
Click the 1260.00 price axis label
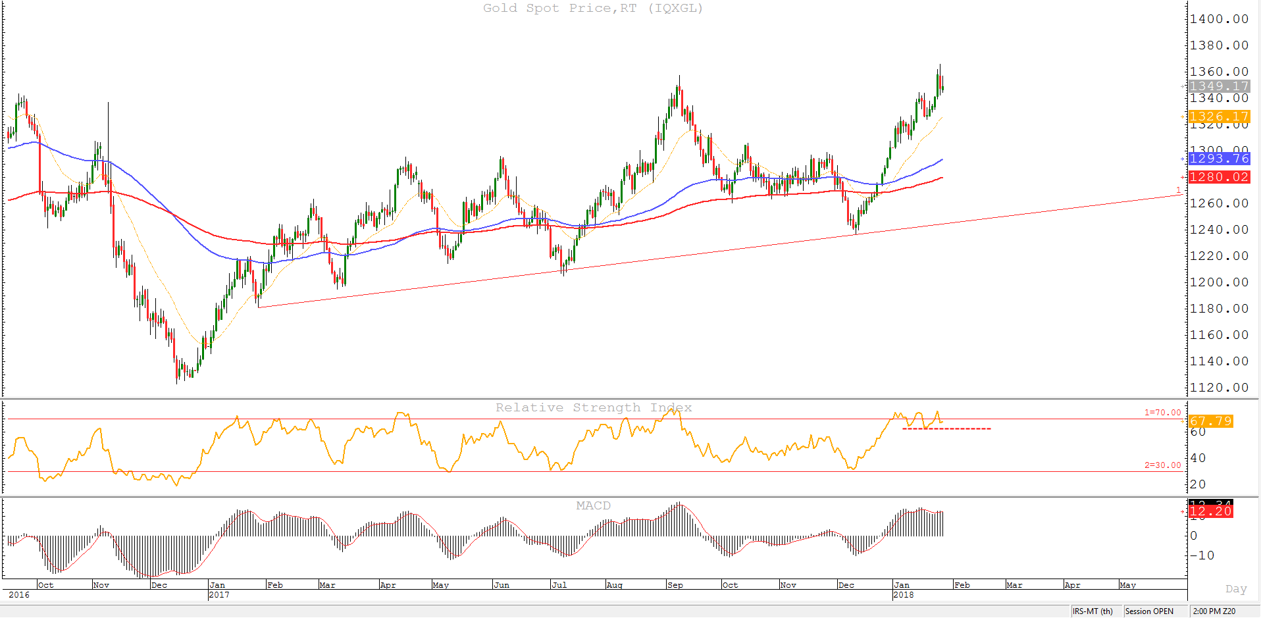coord(1219,203)
